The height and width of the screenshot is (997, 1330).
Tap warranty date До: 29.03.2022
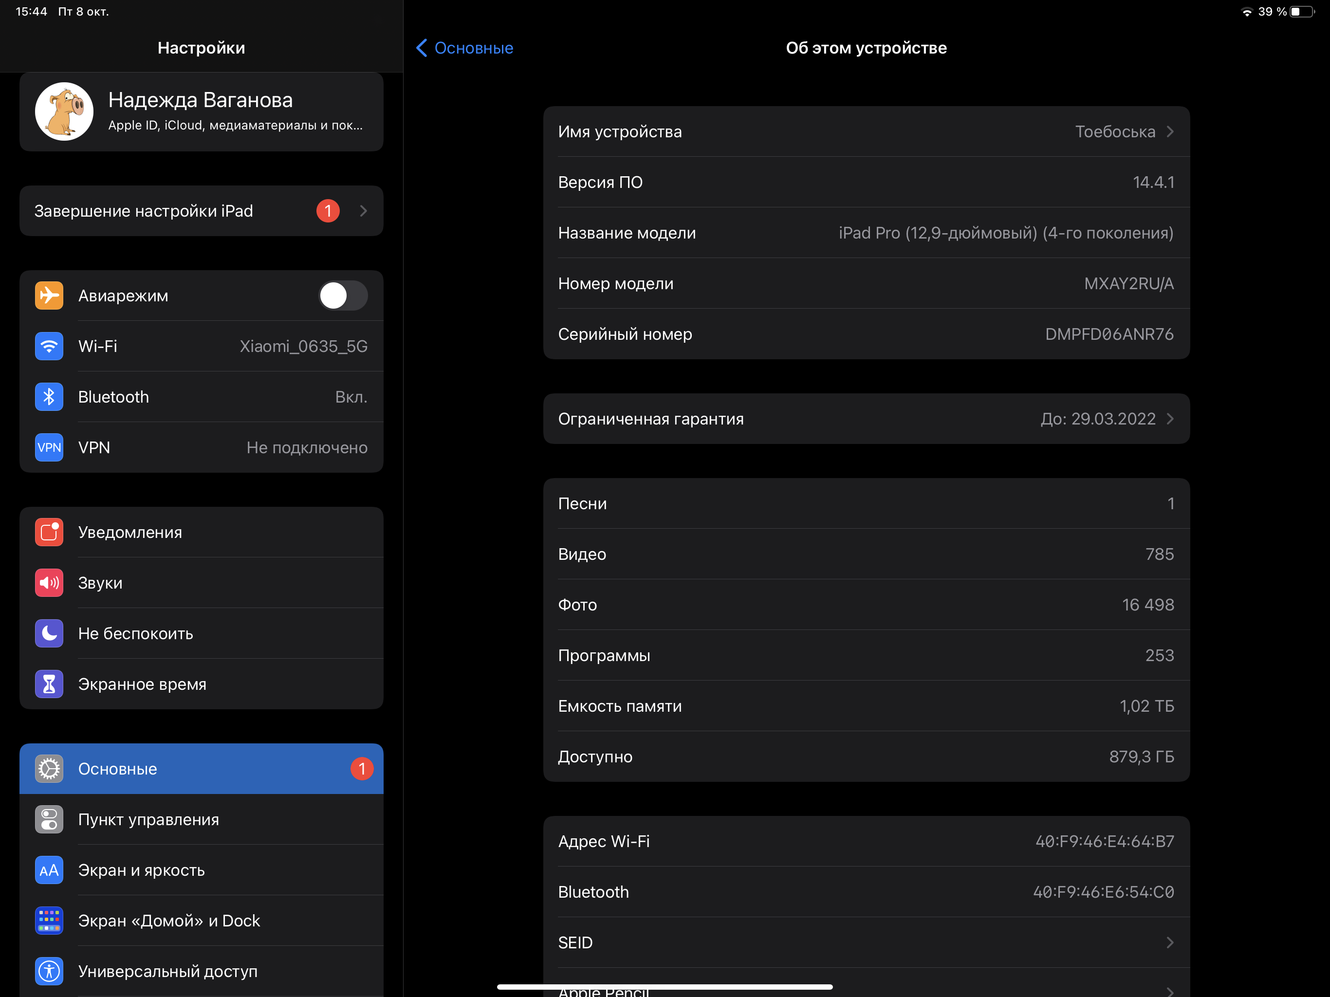pos(1098,419)
